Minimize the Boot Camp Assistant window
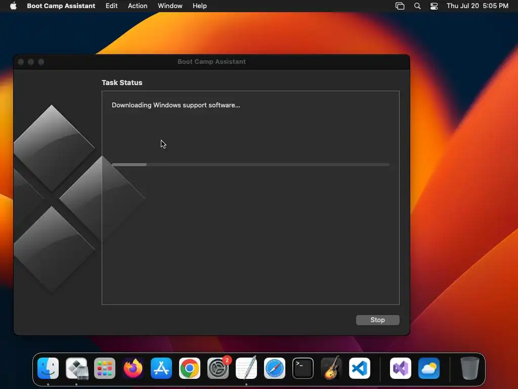 click(x=31, y=62)
